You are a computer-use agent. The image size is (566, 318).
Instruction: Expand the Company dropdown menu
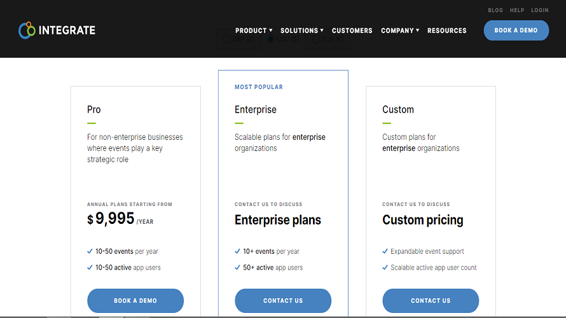400,31
